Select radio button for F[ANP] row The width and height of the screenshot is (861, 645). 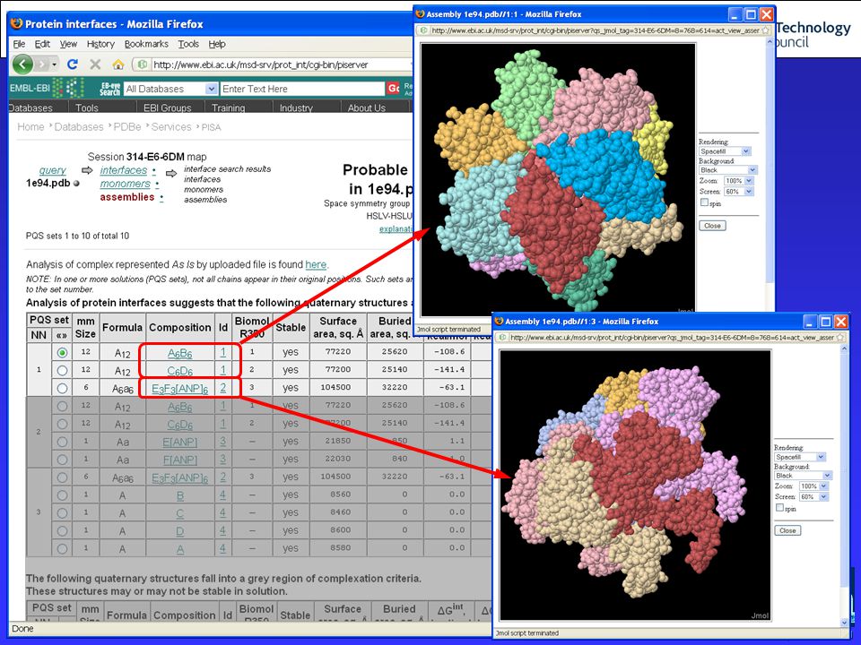pos(62,460)
